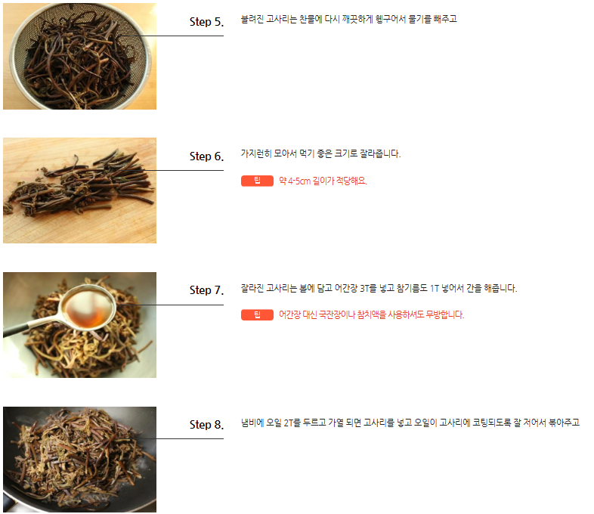Viewport: 594px width, 514px height.
Task: Click the pointer line beside Step 6 label
Action: [x=183, y=170]
